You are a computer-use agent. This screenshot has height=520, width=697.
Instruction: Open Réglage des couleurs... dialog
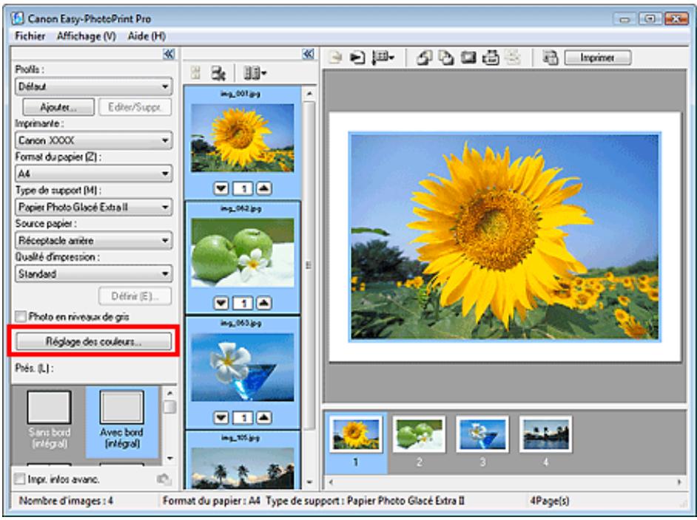tap(94, 341)
